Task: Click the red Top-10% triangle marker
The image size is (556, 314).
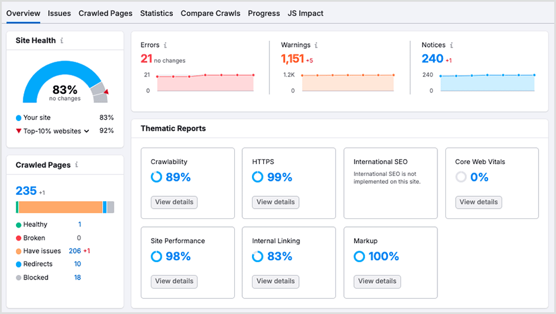Action: tap(19, 131)
